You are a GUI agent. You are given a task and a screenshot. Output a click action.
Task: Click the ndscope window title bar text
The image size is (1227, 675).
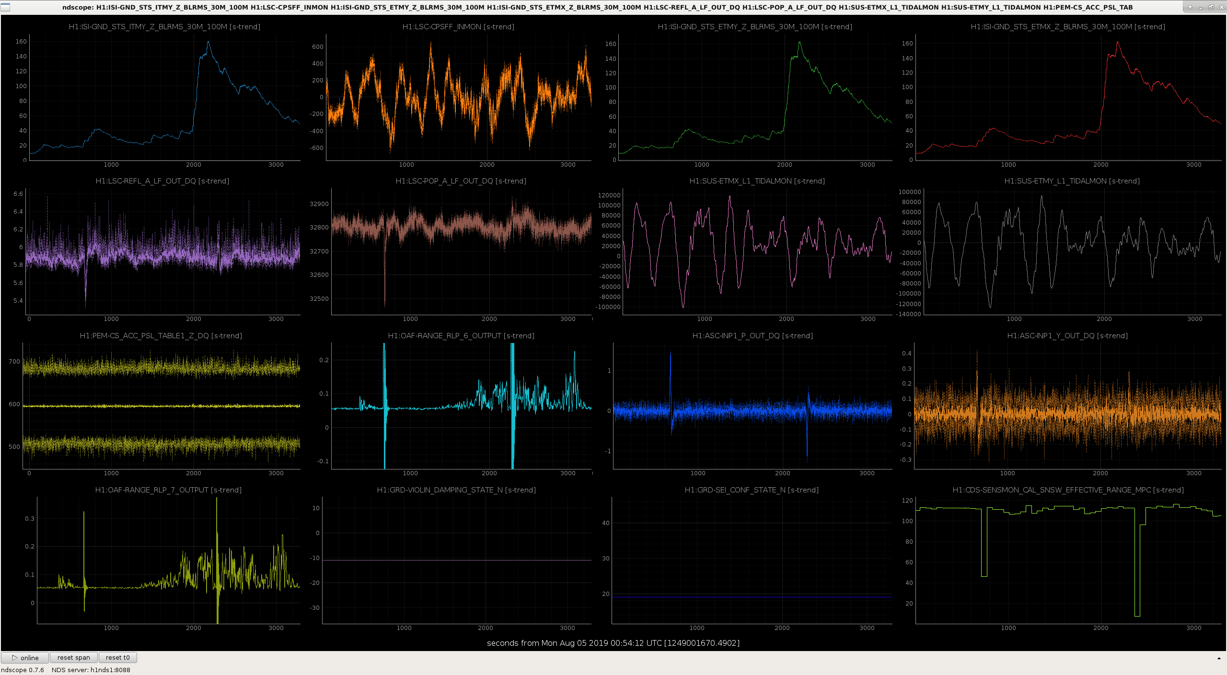597,7
